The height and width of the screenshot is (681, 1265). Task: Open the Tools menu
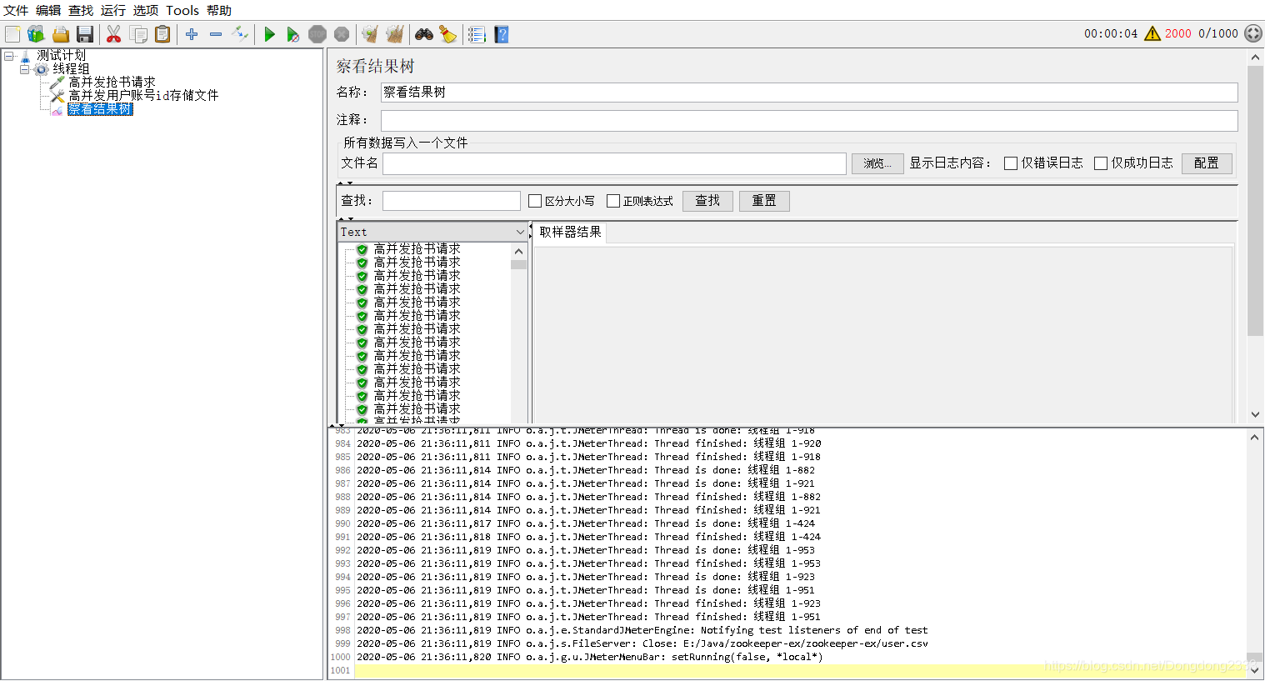tap(182, 10)
